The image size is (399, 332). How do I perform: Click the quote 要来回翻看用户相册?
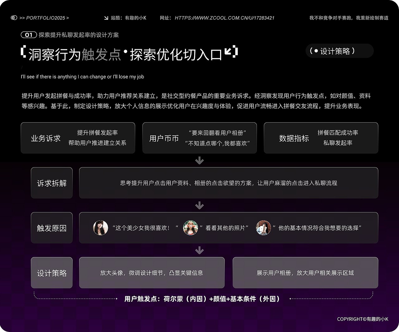tap(218, 133)
